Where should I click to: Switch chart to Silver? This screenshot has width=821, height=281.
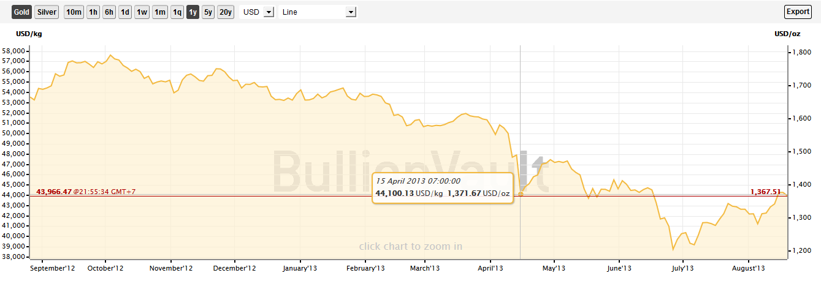(47, 12)
